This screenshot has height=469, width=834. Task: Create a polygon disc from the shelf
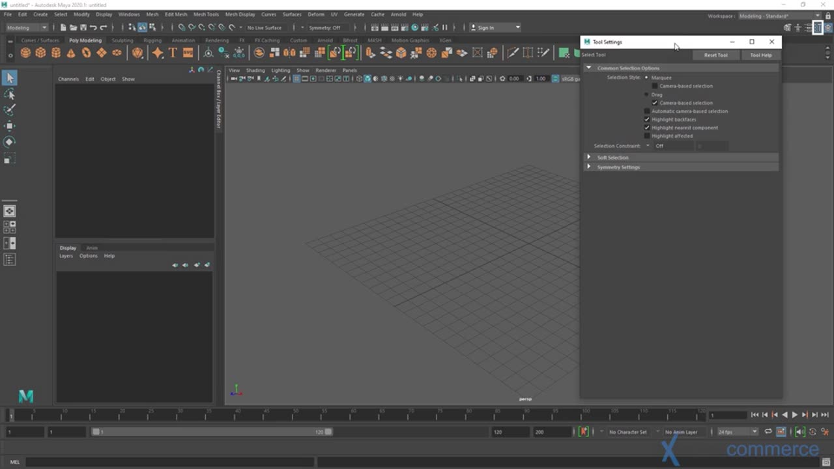tap(117, 53)
